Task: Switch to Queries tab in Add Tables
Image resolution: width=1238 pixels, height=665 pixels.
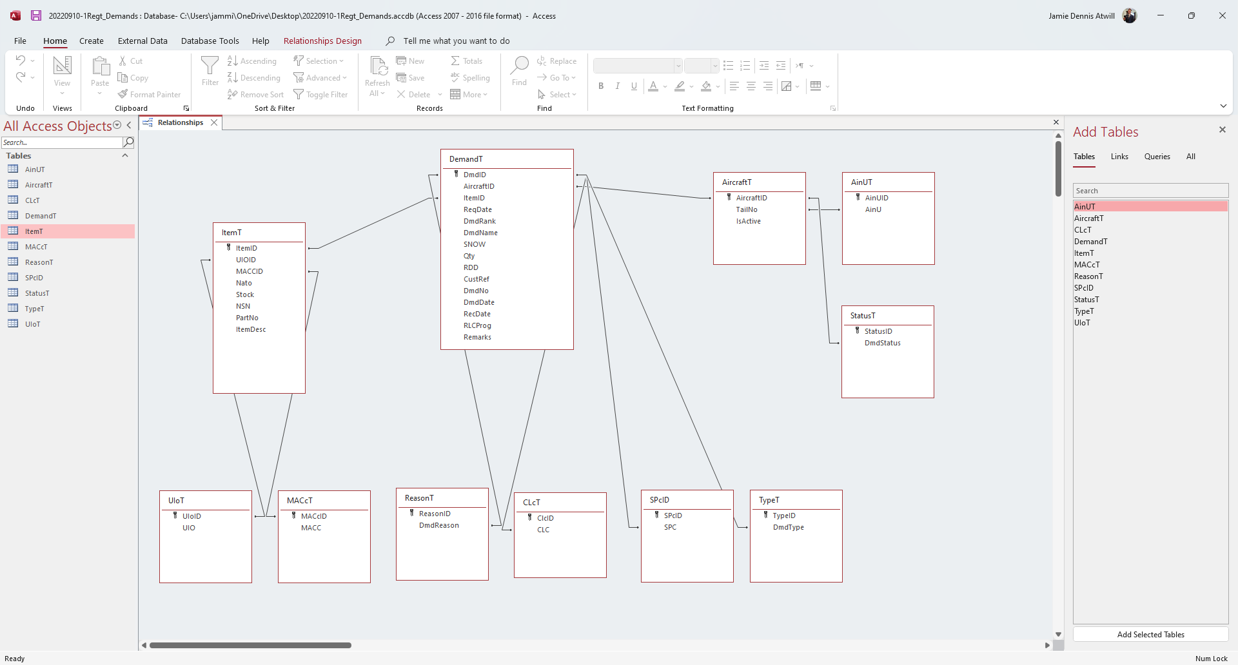Action: 1157,157
